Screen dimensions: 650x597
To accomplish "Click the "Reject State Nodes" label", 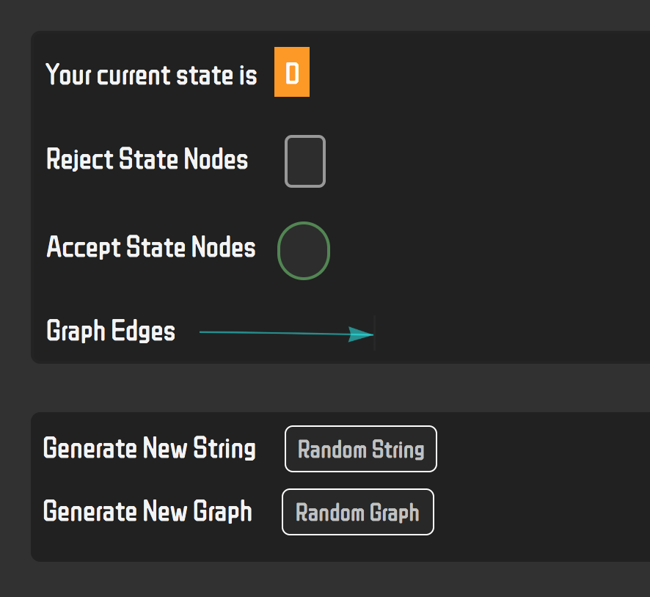I will 147,161.
